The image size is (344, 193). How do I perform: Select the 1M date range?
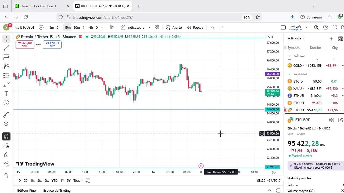tap(33, 180)
